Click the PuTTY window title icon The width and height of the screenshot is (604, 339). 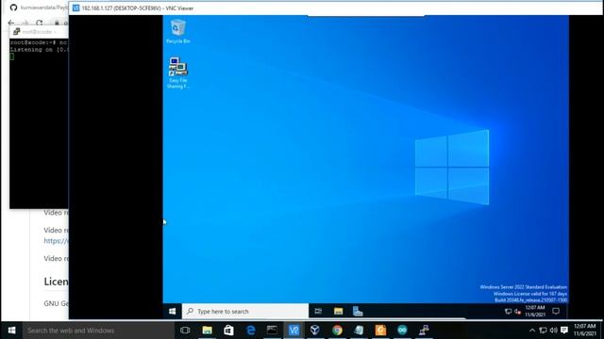point(16,31)
